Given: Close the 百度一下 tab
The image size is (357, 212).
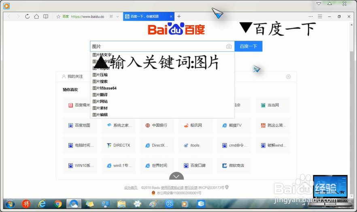Looking at the screenshot, I should coord(171,17).
